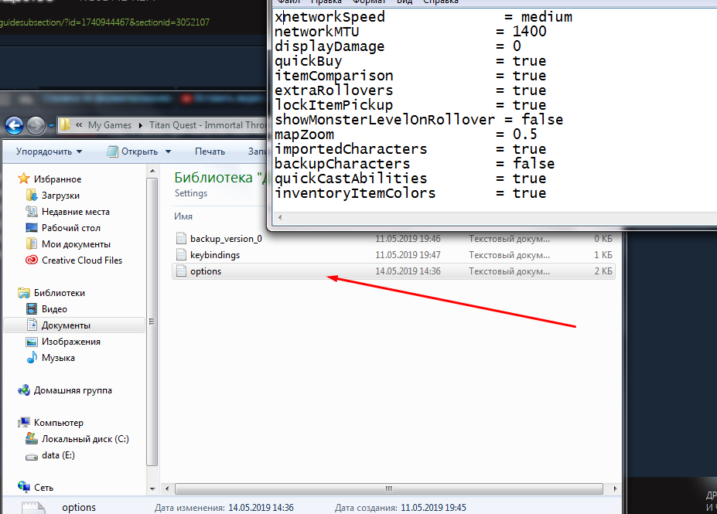Open Домашняя группа in the sidebar
717x514 pixels.
click(73, 390)
